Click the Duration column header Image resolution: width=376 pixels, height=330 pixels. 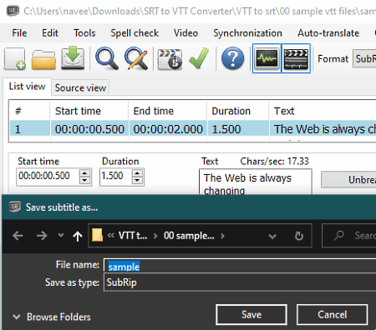(238, 111)
